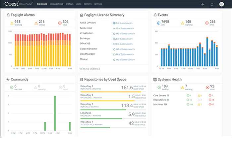Click the Systems Health warning triangle icon

[183, 88]
